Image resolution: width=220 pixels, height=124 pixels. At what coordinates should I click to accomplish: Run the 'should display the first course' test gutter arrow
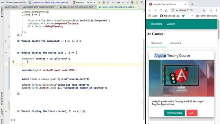(6, 111)
